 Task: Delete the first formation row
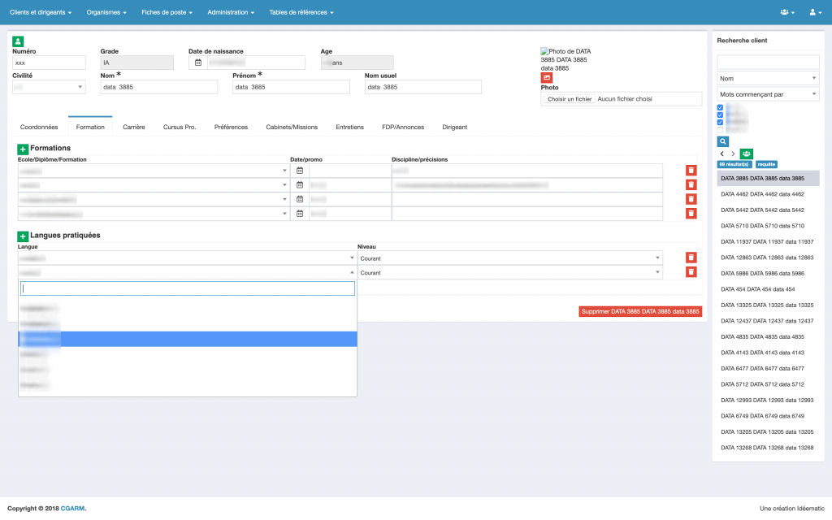point(691,171)
